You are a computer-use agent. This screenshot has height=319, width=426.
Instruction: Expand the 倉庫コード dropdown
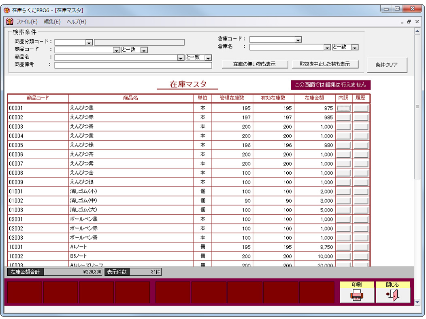(298, 40)
